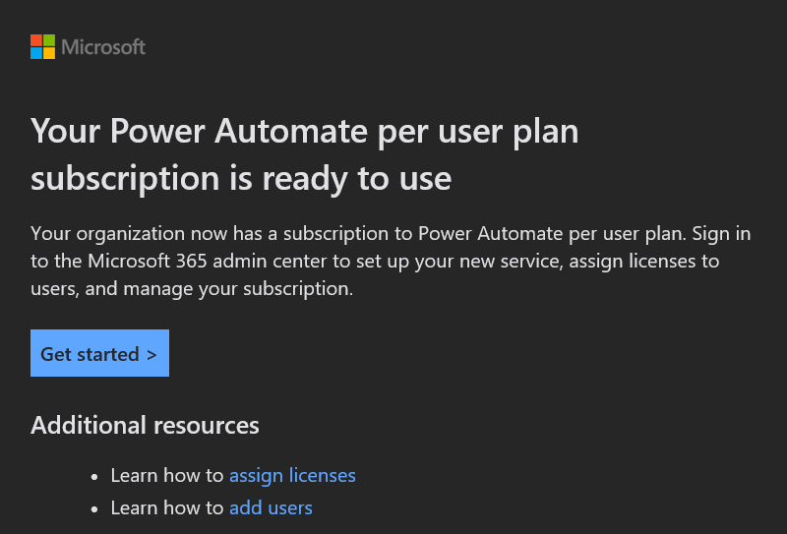Click the Additional resources heading
Screen dimensions: 787x534
pos(145,426)
